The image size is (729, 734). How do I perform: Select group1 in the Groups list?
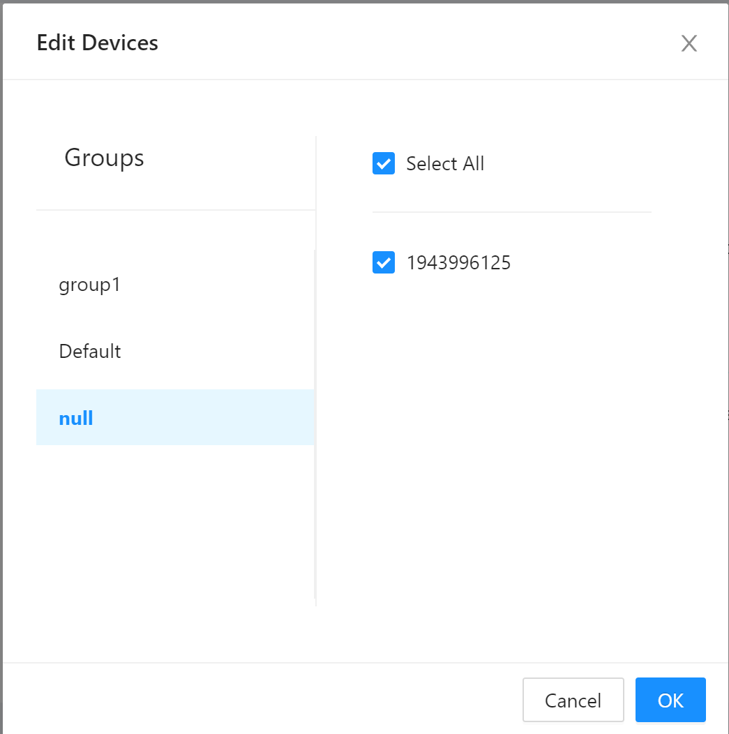[90, 285]
